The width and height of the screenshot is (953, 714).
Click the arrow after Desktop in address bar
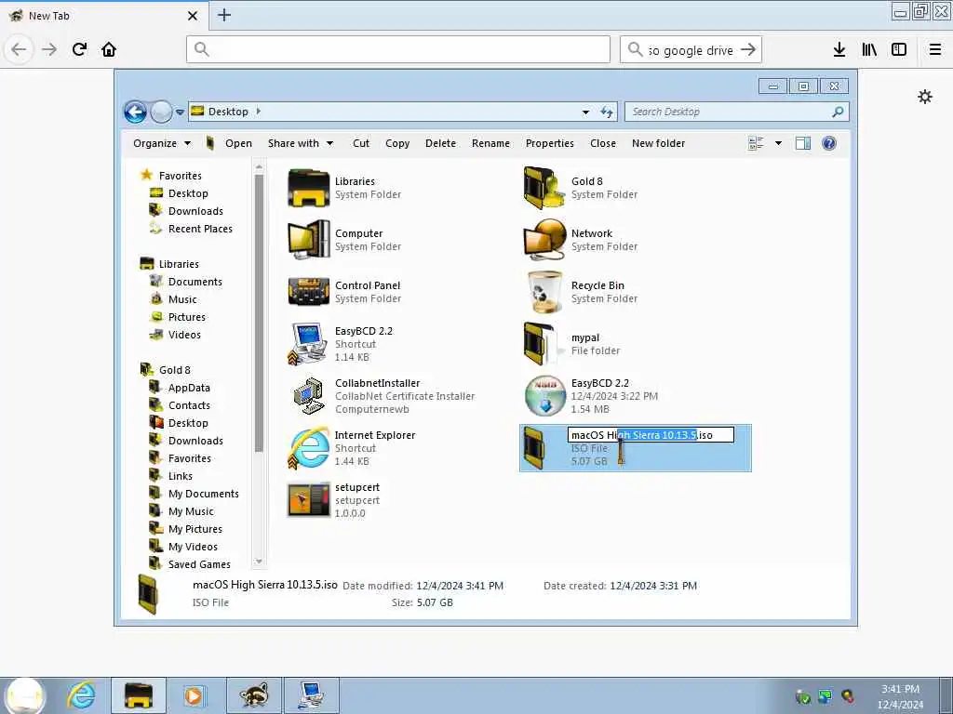click(x=259, y=112)
